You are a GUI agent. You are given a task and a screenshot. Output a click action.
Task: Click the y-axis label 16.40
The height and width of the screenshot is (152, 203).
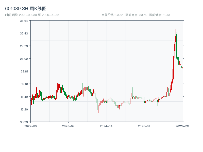[x=24, y=97]
